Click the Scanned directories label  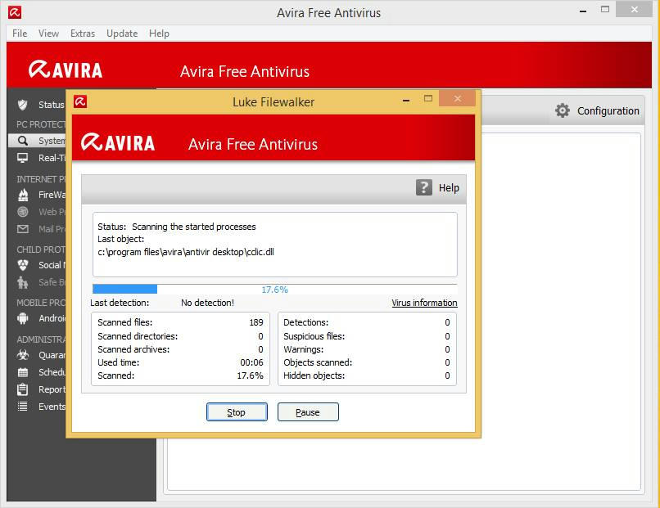pyautogui.click(x=138, y=336)
